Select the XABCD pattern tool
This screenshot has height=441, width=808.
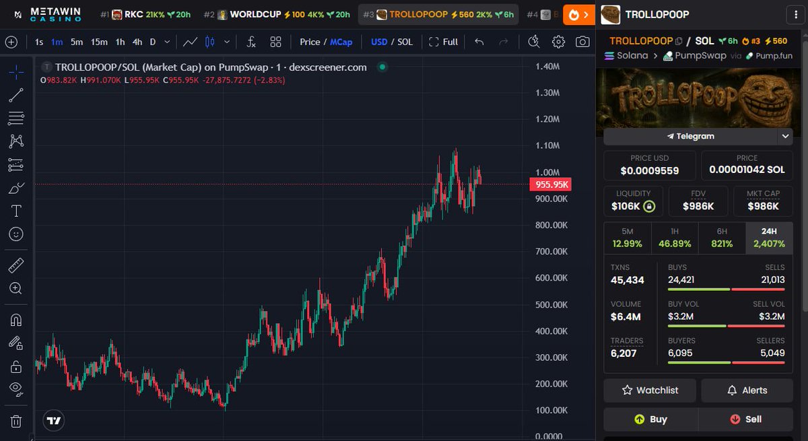(x=16, y=141)
